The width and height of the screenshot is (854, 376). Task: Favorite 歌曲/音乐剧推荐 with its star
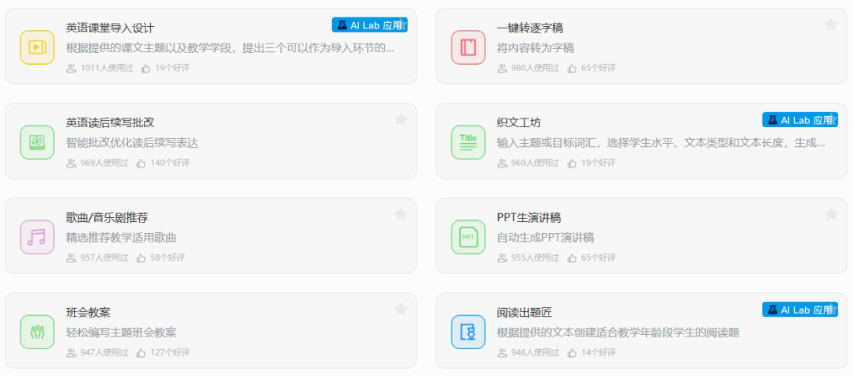tap(400, 214)
